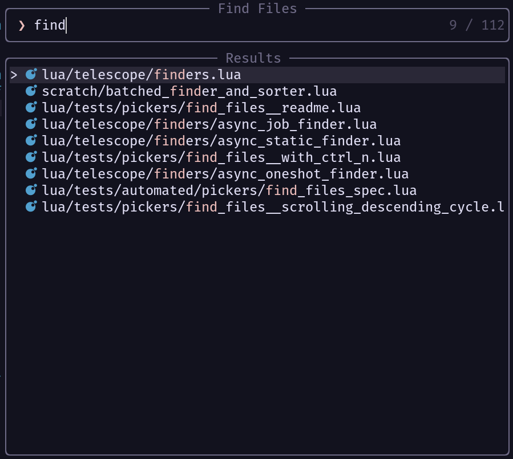The image size is (513, 459).
Task: Select lua/telescope/finders/async_oneshot_finder.lua
Action: pos(257,174)
